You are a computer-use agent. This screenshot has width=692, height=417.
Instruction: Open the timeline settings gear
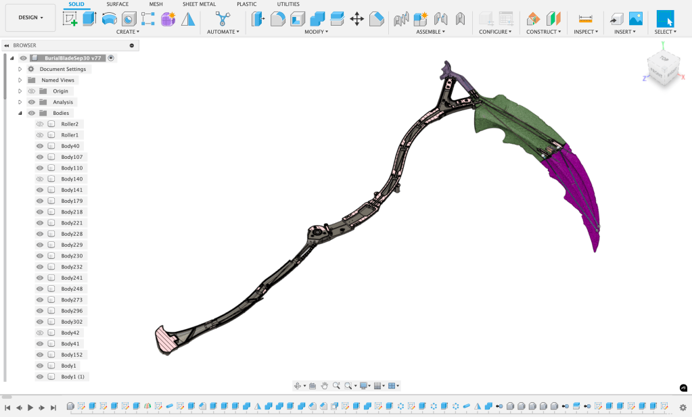pyautogui.click(x=684, y=408)
